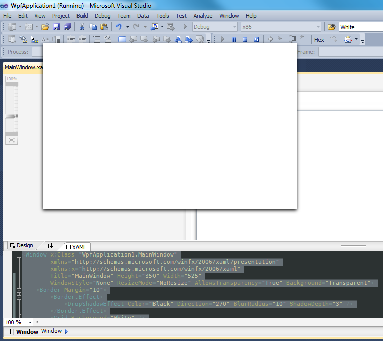Open the Tools menu

pos(163,16)
